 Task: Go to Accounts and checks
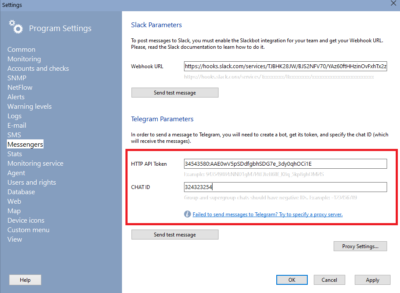click(38, 69)
